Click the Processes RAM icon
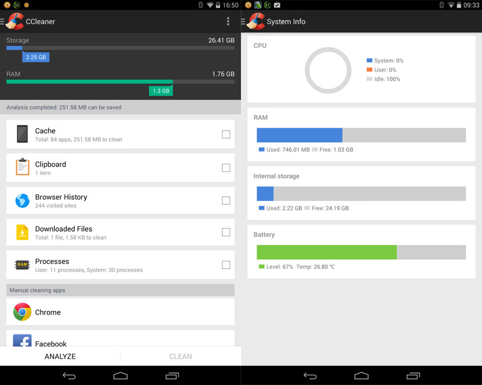This screenshot has height=385, width=482. 22,264
